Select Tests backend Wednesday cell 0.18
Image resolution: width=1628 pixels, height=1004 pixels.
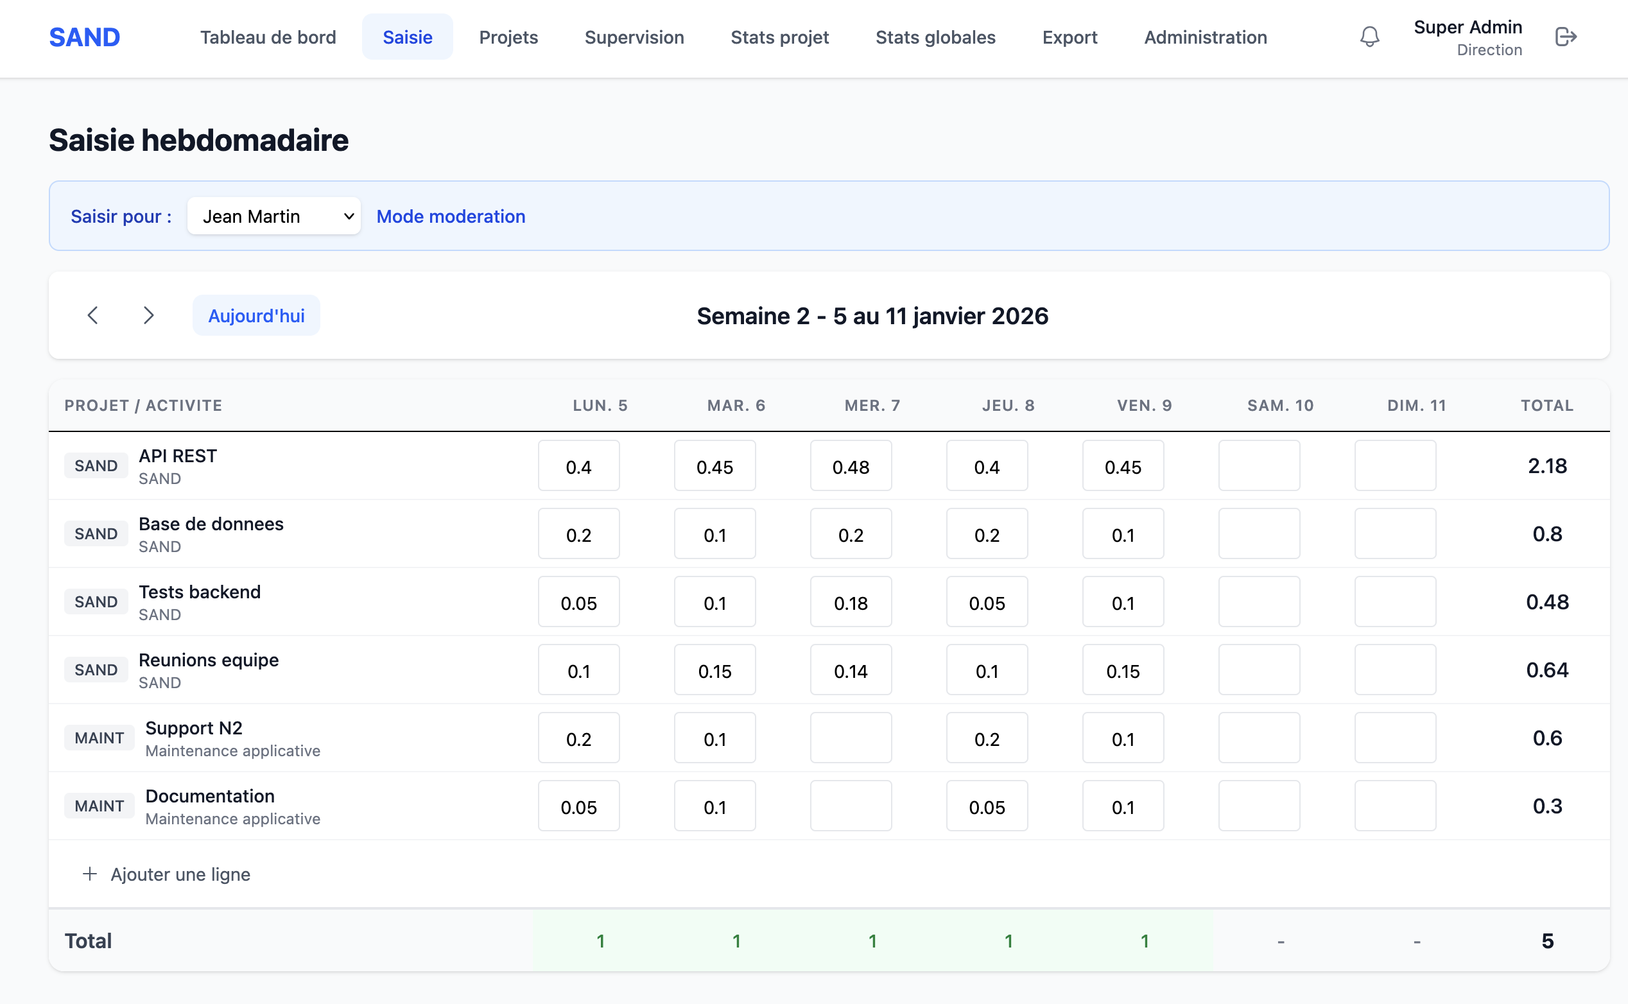pyautogui.click(x=851, y=602)
